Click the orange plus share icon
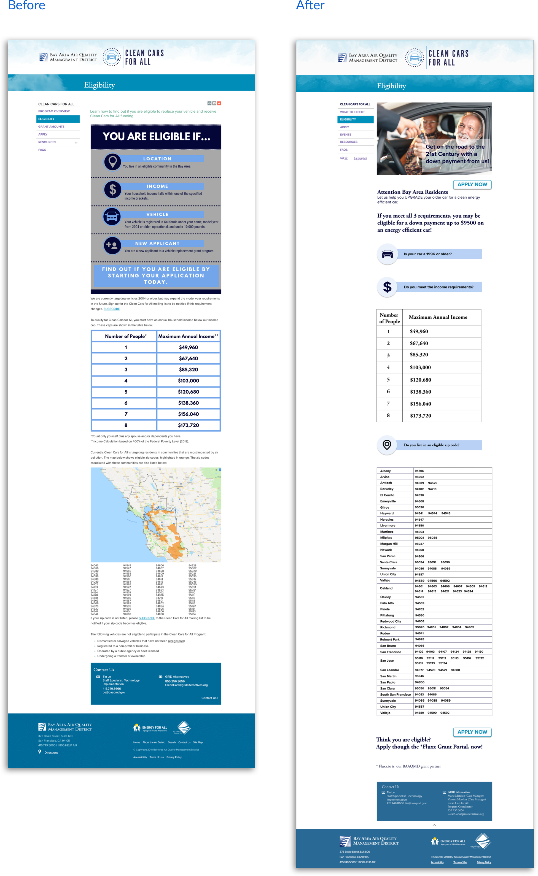 coord(219,104)
